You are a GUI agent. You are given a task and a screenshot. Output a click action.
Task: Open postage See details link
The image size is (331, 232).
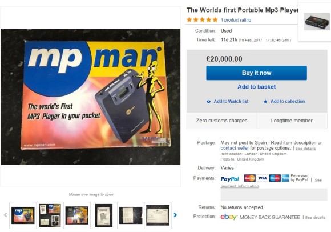click(305, 149)
